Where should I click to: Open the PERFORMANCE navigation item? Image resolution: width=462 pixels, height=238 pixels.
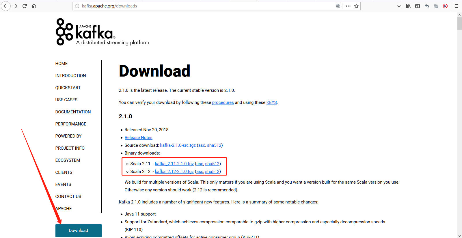pyautogui.click(x=71, y=124)
